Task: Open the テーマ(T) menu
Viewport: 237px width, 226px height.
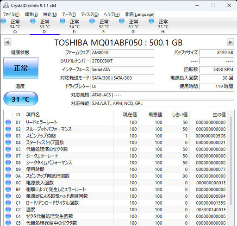Action: (x=69, y=14)
